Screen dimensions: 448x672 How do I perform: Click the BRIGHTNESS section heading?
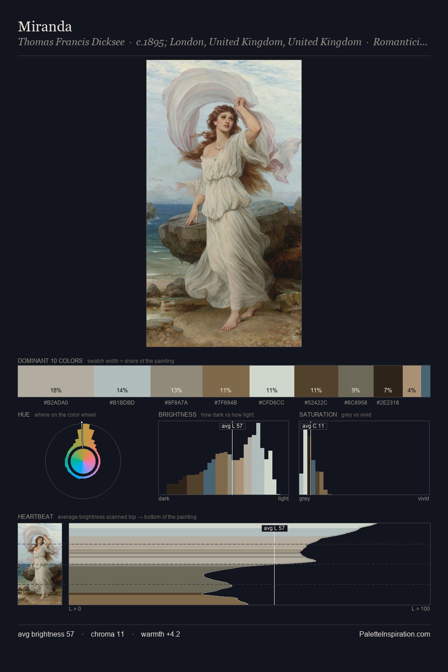point(177,414)
